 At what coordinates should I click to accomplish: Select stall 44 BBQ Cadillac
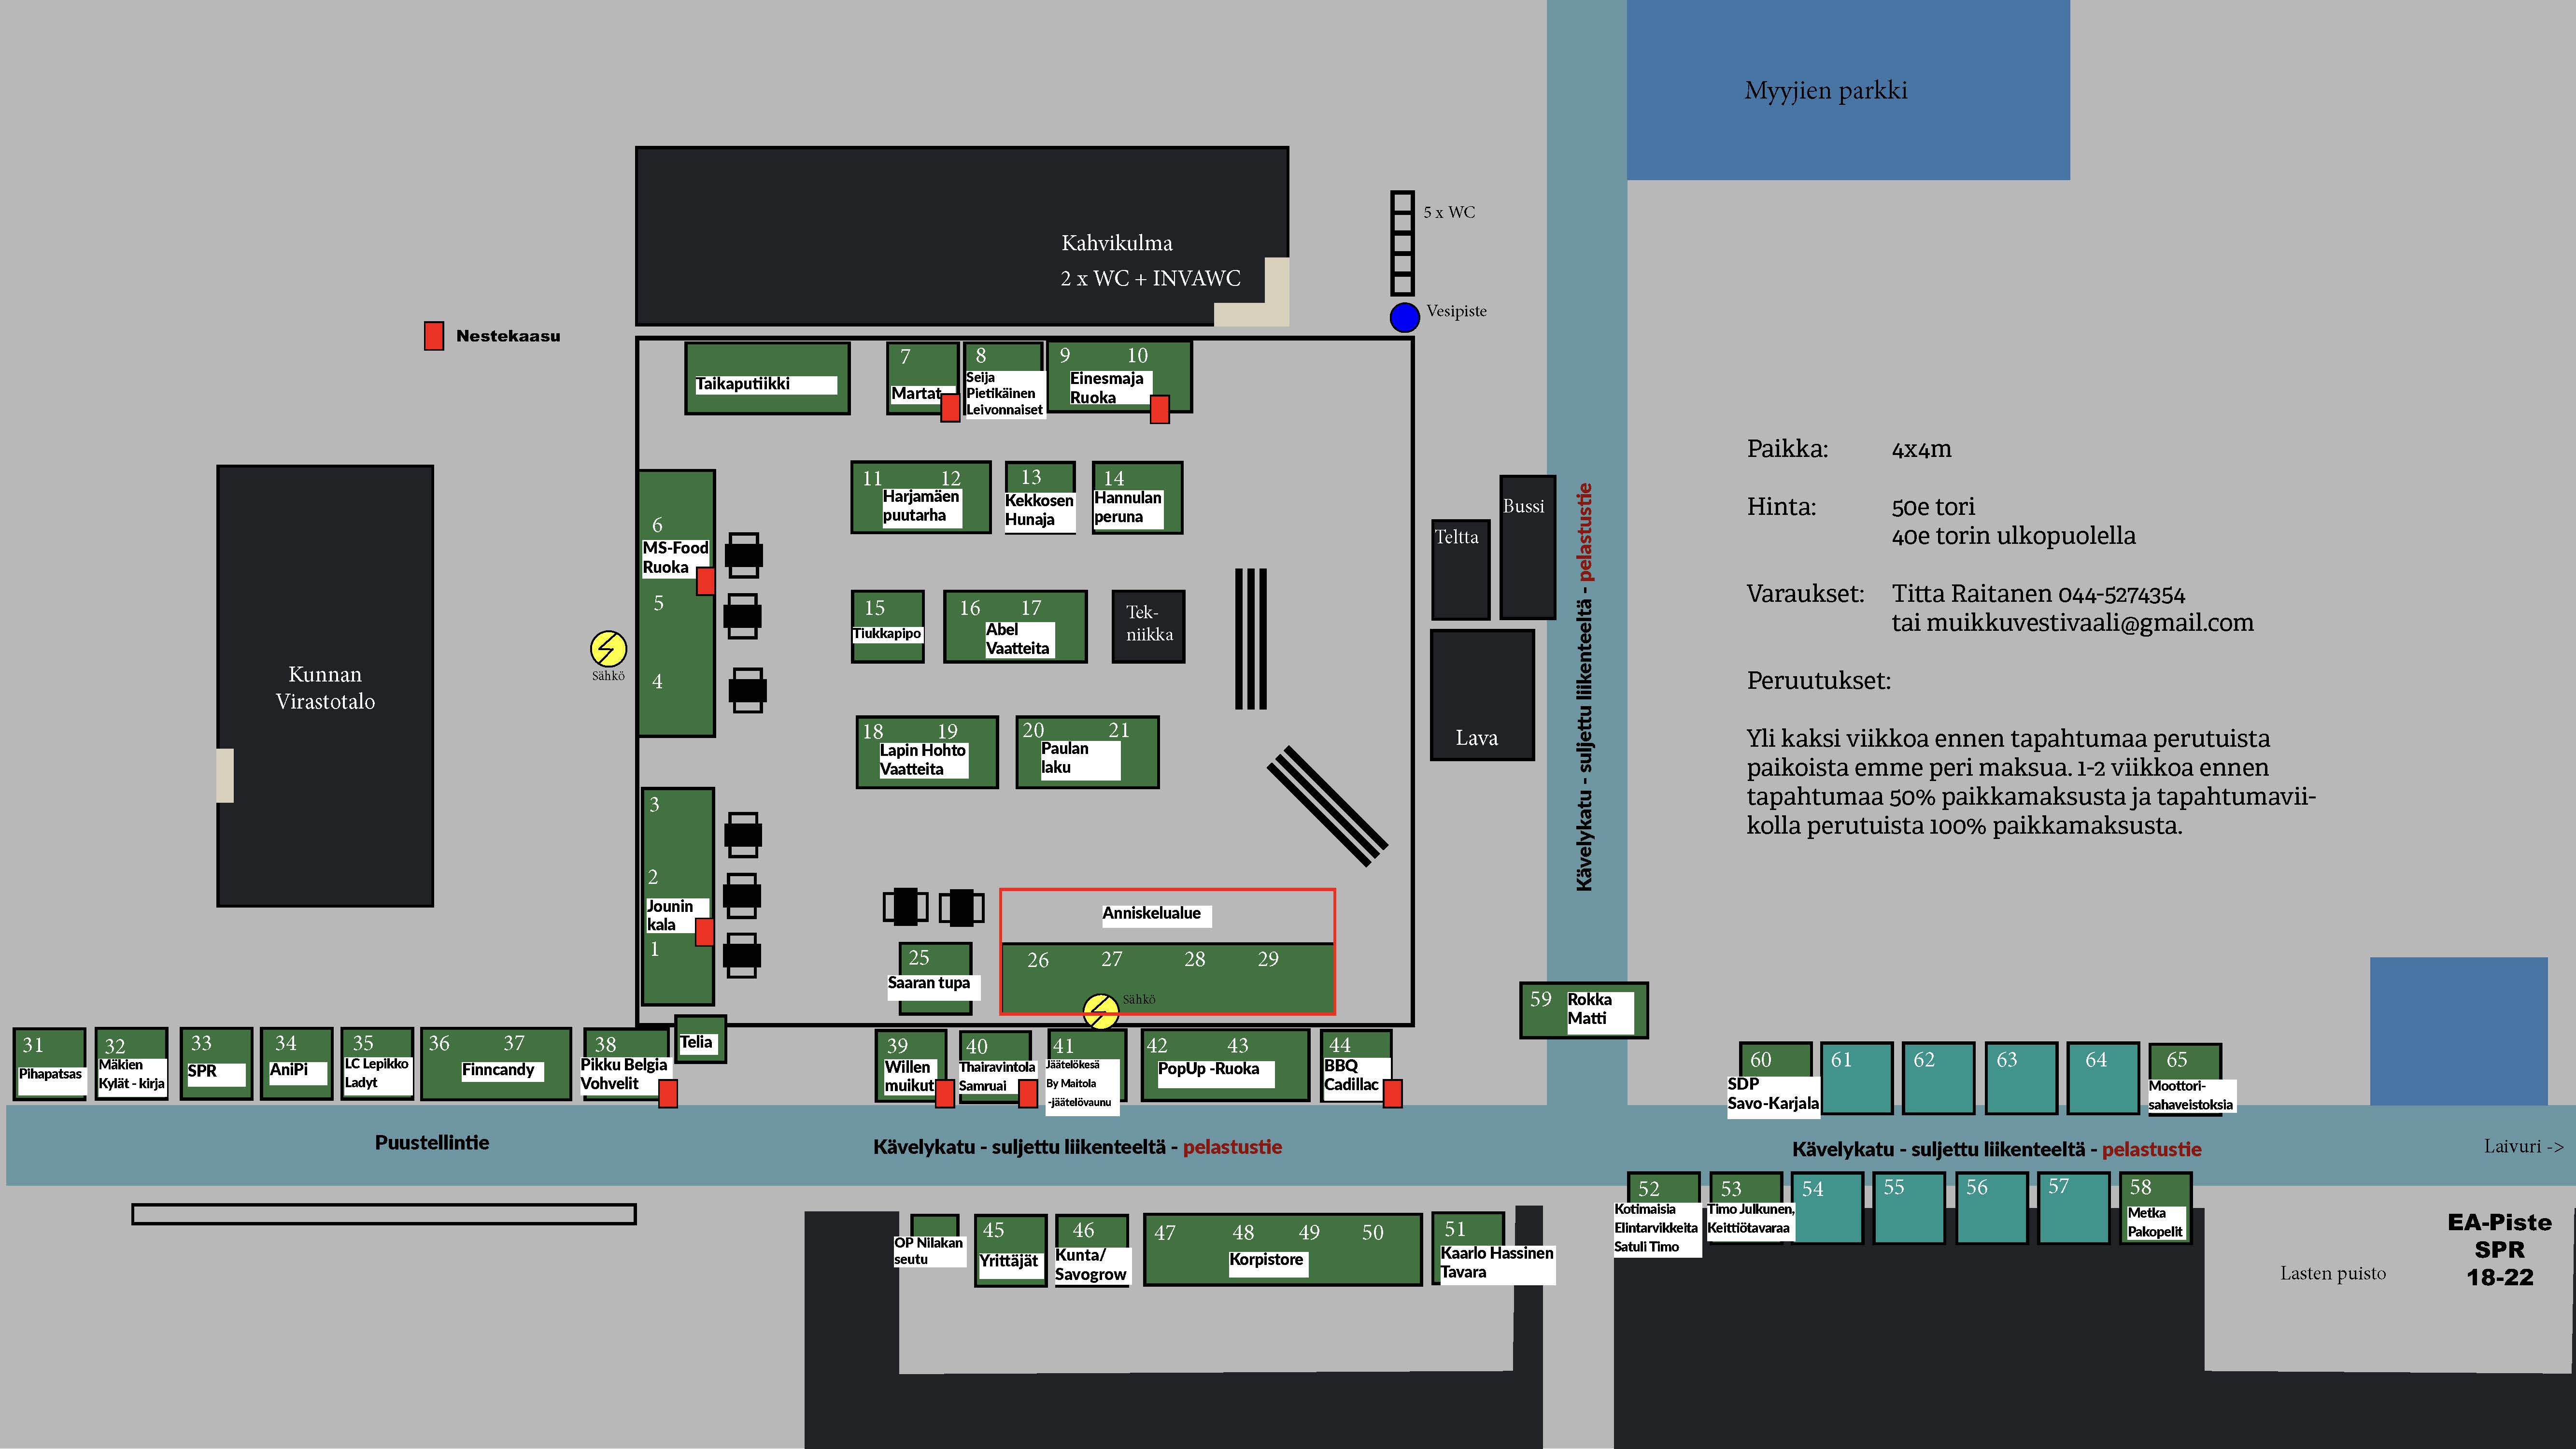point(1356,1066)
